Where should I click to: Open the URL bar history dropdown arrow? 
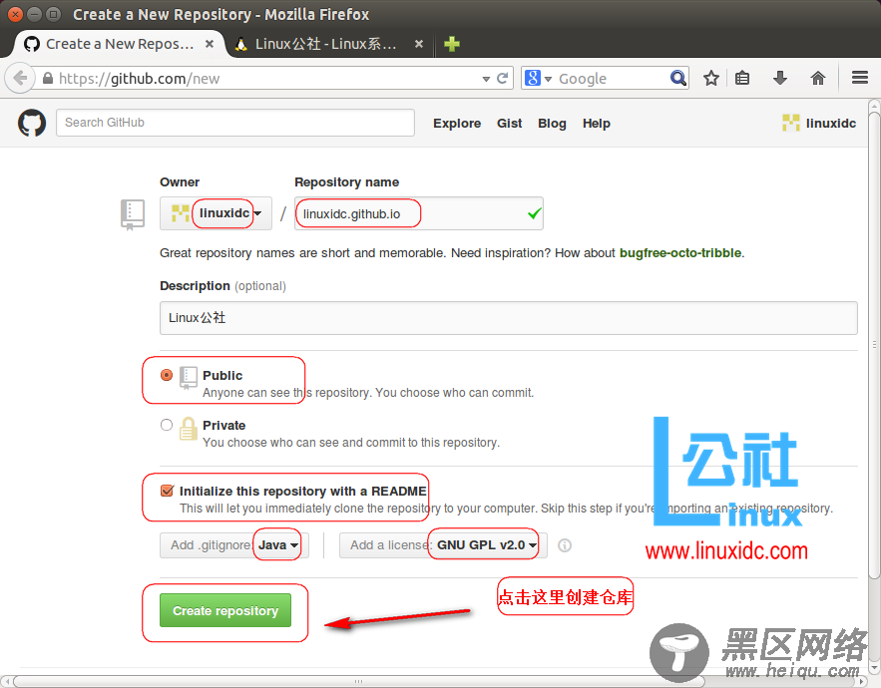(486, 79)
